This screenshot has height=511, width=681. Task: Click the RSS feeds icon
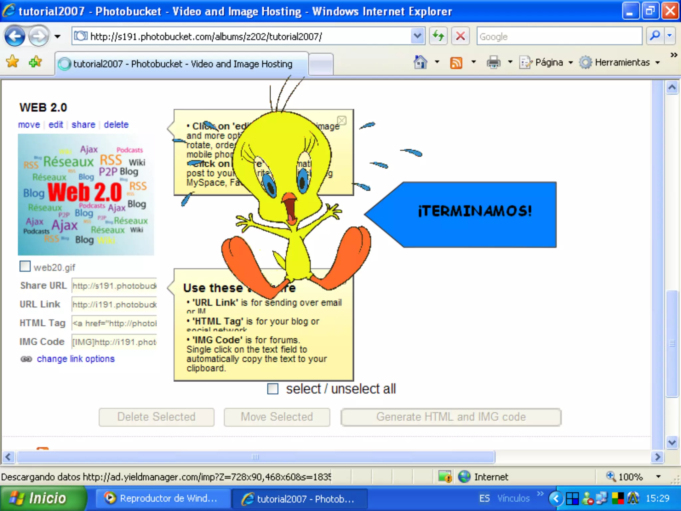coord(456,63)
